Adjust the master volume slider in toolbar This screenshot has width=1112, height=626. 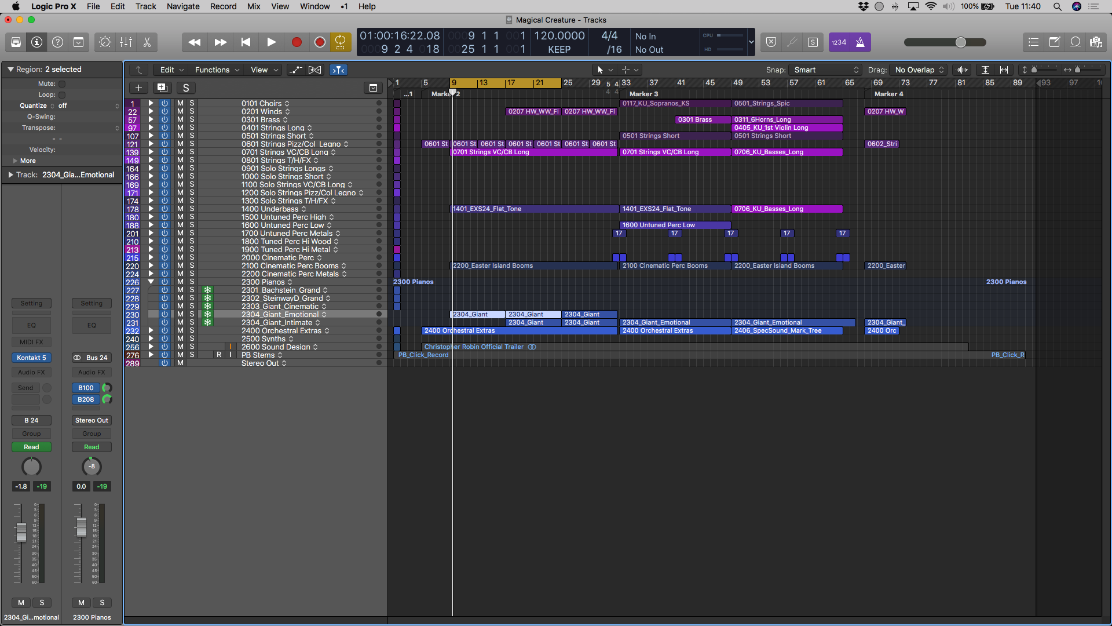pos(960,42)
